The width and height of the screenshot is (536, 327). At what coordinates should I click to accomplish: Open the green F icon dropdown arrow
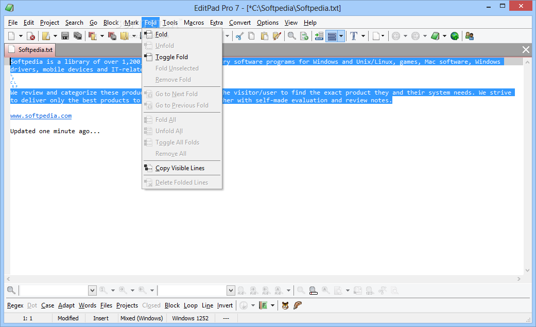(272, 305)
